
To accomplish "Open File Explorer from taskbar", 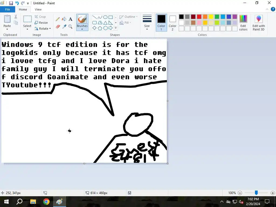I will [x=33, y=202].
